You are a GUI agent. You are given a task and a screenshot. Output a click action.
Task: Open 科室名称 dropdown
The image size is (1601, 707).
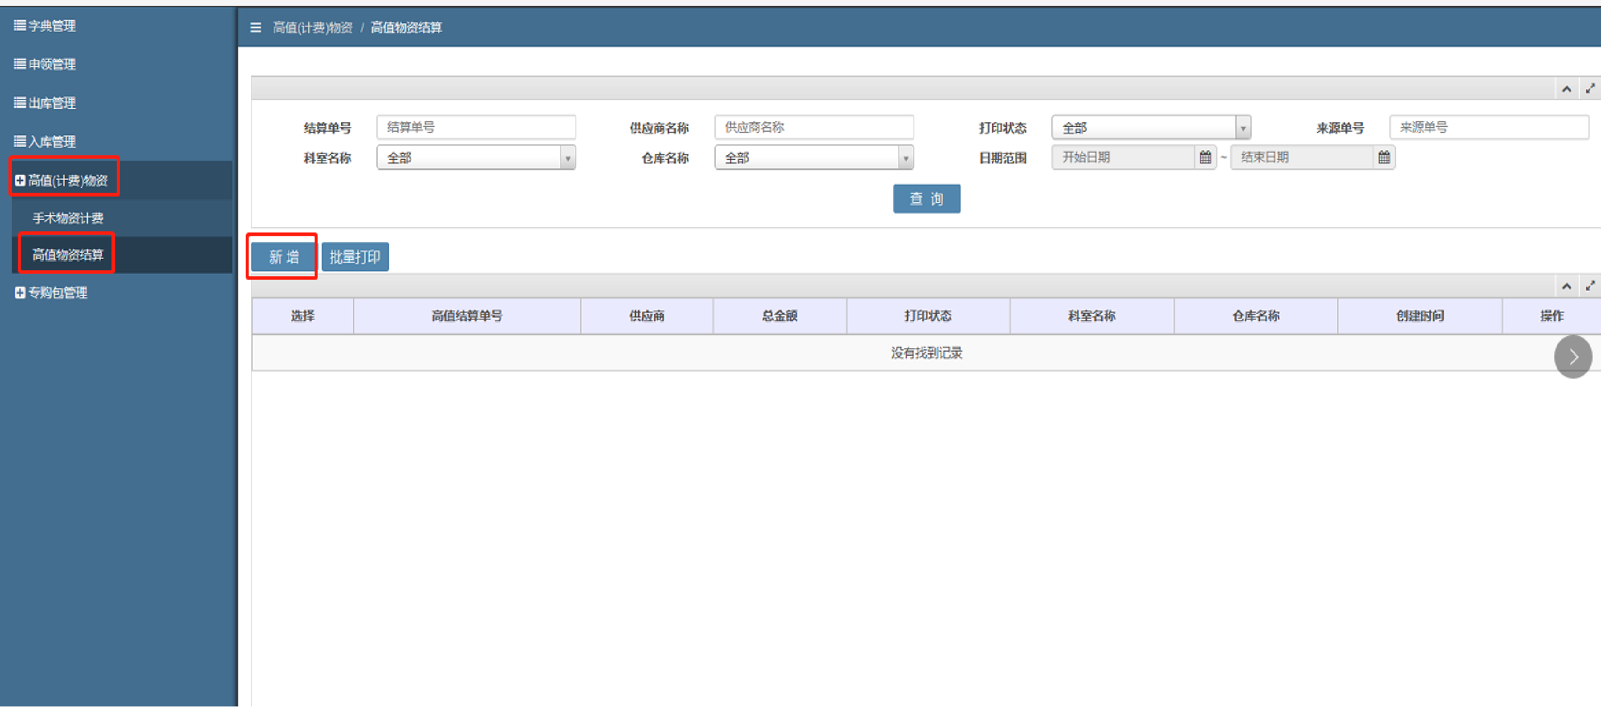476,158
